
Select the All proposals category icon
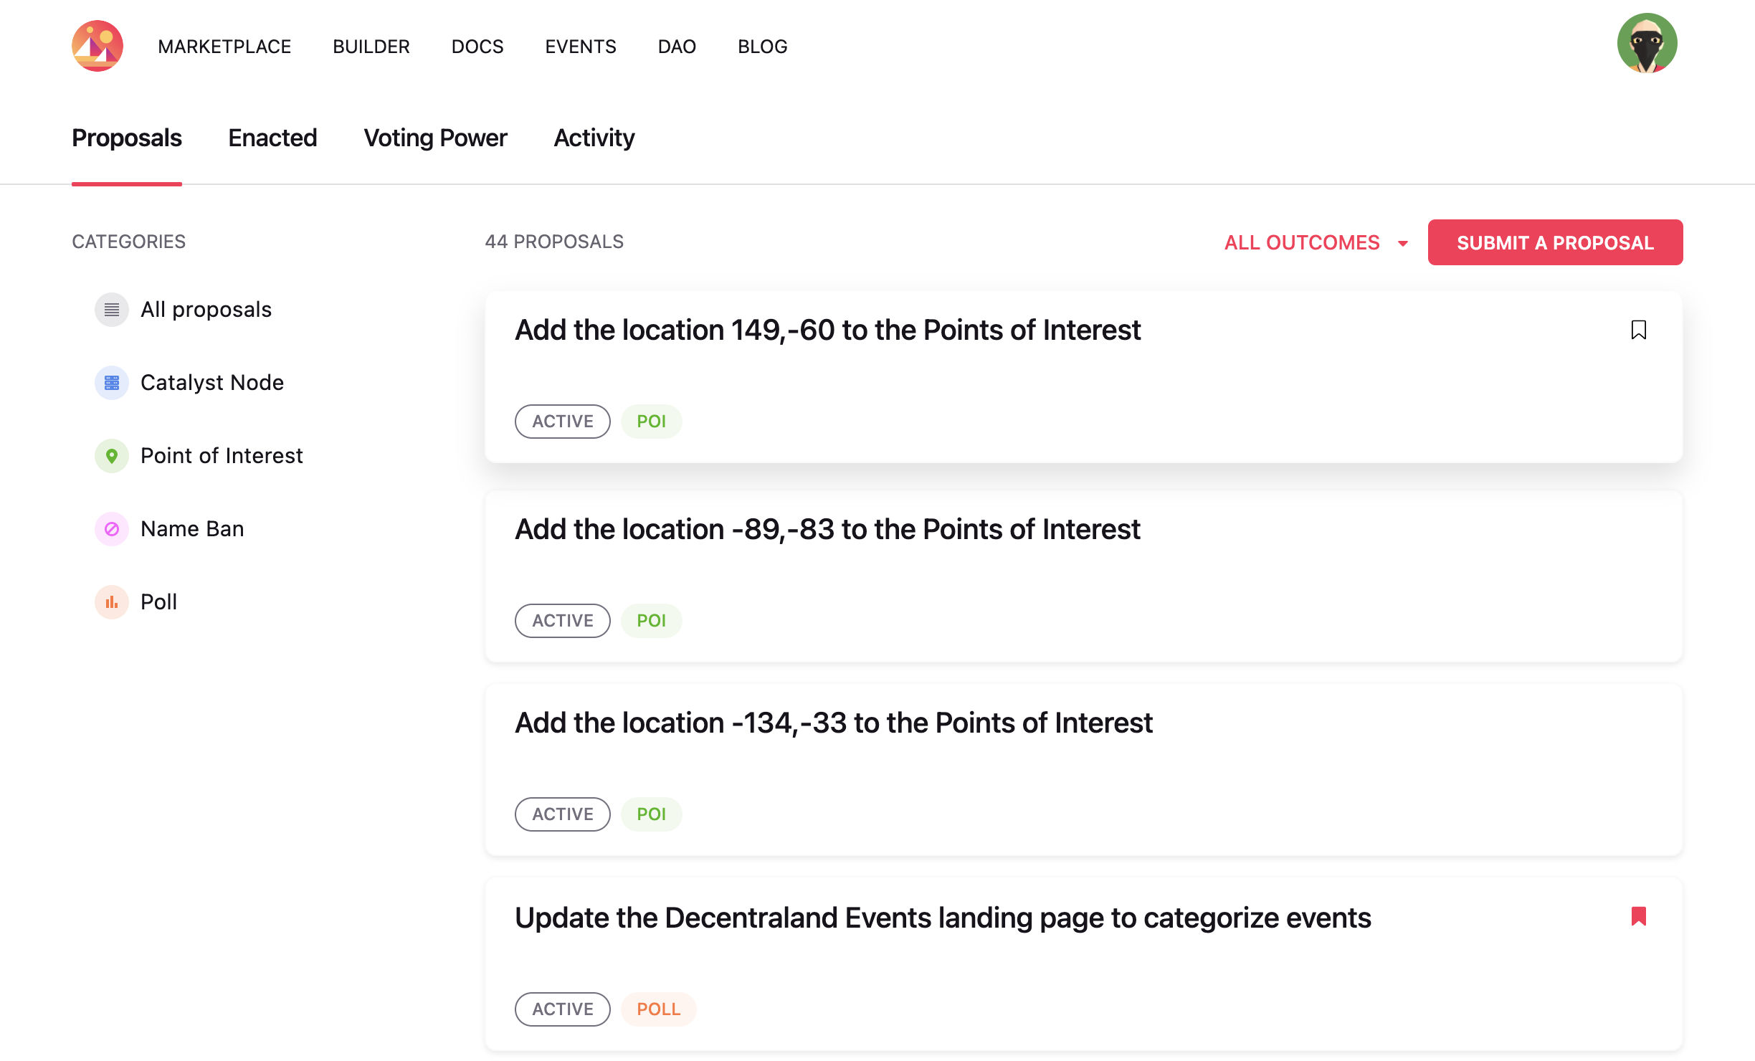coord(111,310)
